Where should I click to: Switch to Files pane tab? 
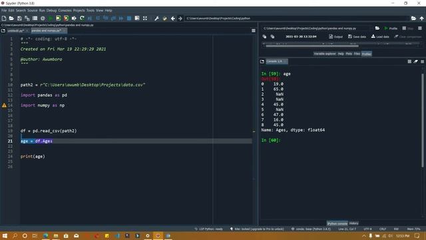pyautogui.click(x=357, y=54)
